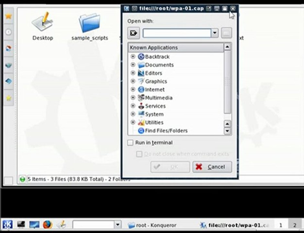
Task: Click the bookmarks star icon in Konqueror sidebar
Action: [8, 16]
